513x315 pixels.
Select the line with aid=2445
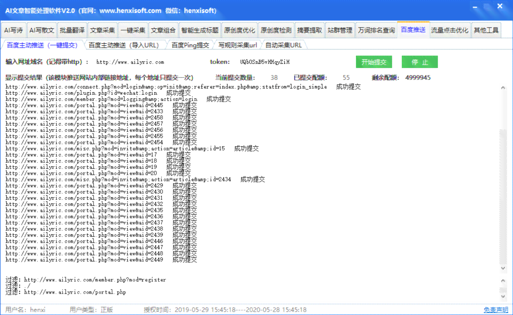coord(101,105)
